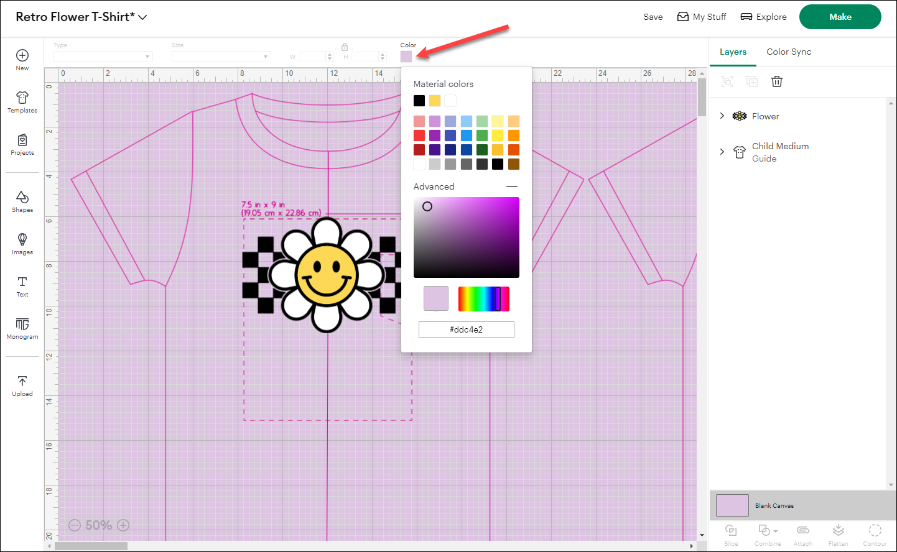Click the Flower layer thumbnail icon
Image resolution: width=897 pixels, height=552 pixels.
[x=740, y=116]
